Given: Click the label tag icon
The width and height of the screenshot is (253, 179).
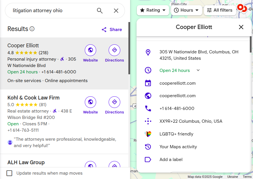Looking at the screenshot, I should click(148, 160).
